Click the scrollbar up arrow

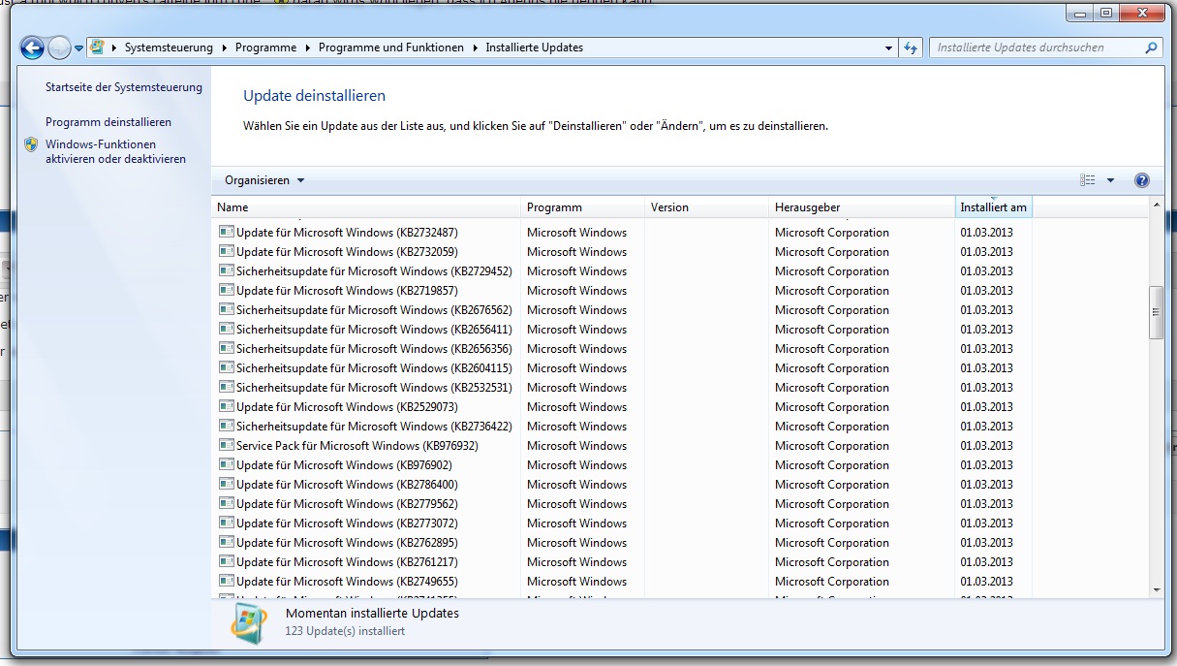[x=1156, y=206]
